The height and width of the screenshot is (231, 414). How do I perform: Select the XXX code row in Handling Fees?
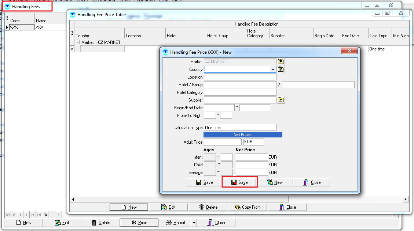coord(21,27)
